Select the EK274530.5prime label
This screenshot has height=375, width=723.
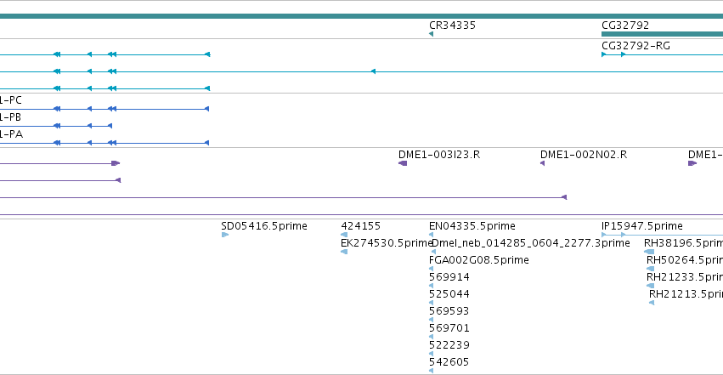[387, 243]
